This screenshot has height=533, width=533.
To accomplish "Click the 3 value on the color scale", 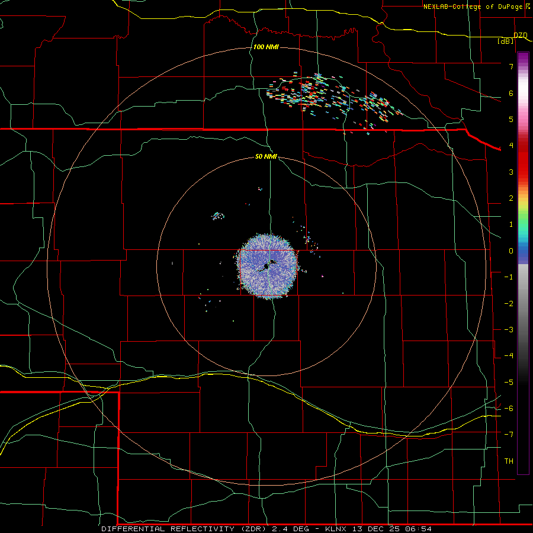I will [511, 172].
